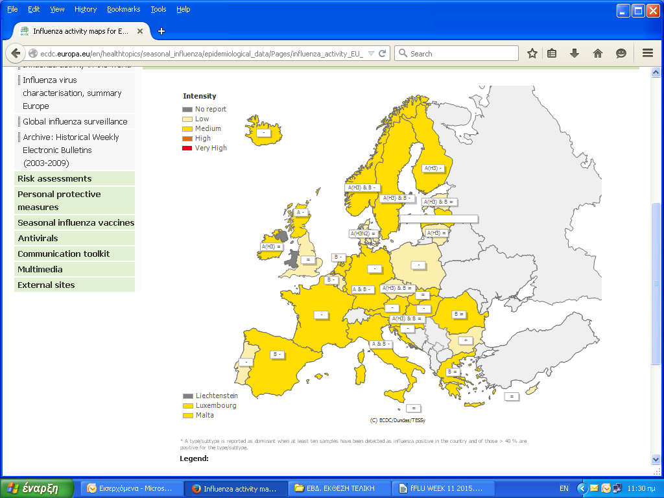664x498 pixels.
Task: Click the B - label on Spain
Action: tap(277, 354)
